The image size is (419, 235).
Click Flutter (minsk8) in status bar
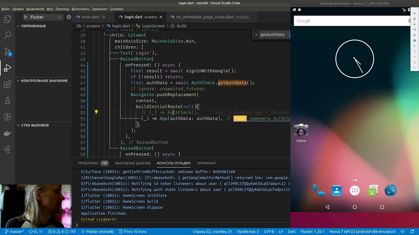[97, 231]
